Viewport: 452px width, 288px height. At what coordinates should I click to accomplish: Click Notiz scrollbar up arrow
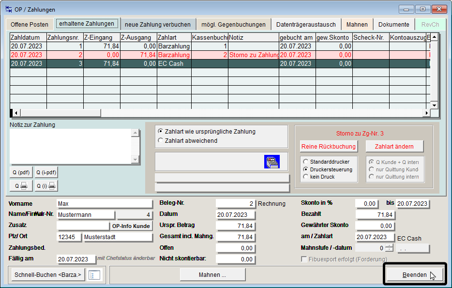click(135, 133)
